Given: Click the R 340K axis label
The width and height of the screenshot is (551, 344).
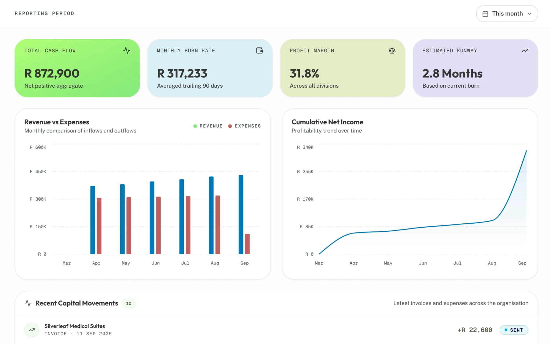Looking at the screenshot, I should coord(305,147).
